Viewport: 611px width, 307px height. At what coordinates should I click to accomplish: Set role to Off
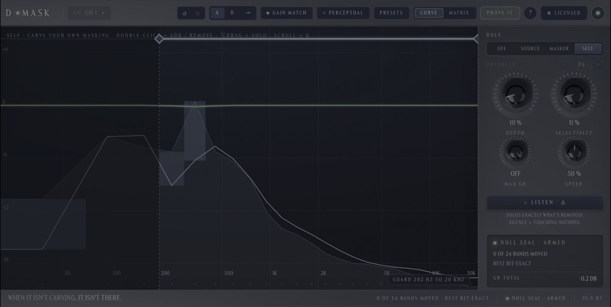[502, 48]
